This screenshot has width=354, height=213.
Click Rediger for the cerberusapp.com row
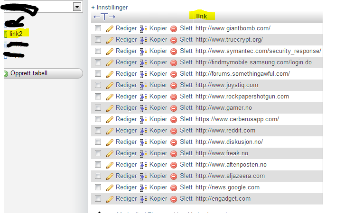click(126, 119)
